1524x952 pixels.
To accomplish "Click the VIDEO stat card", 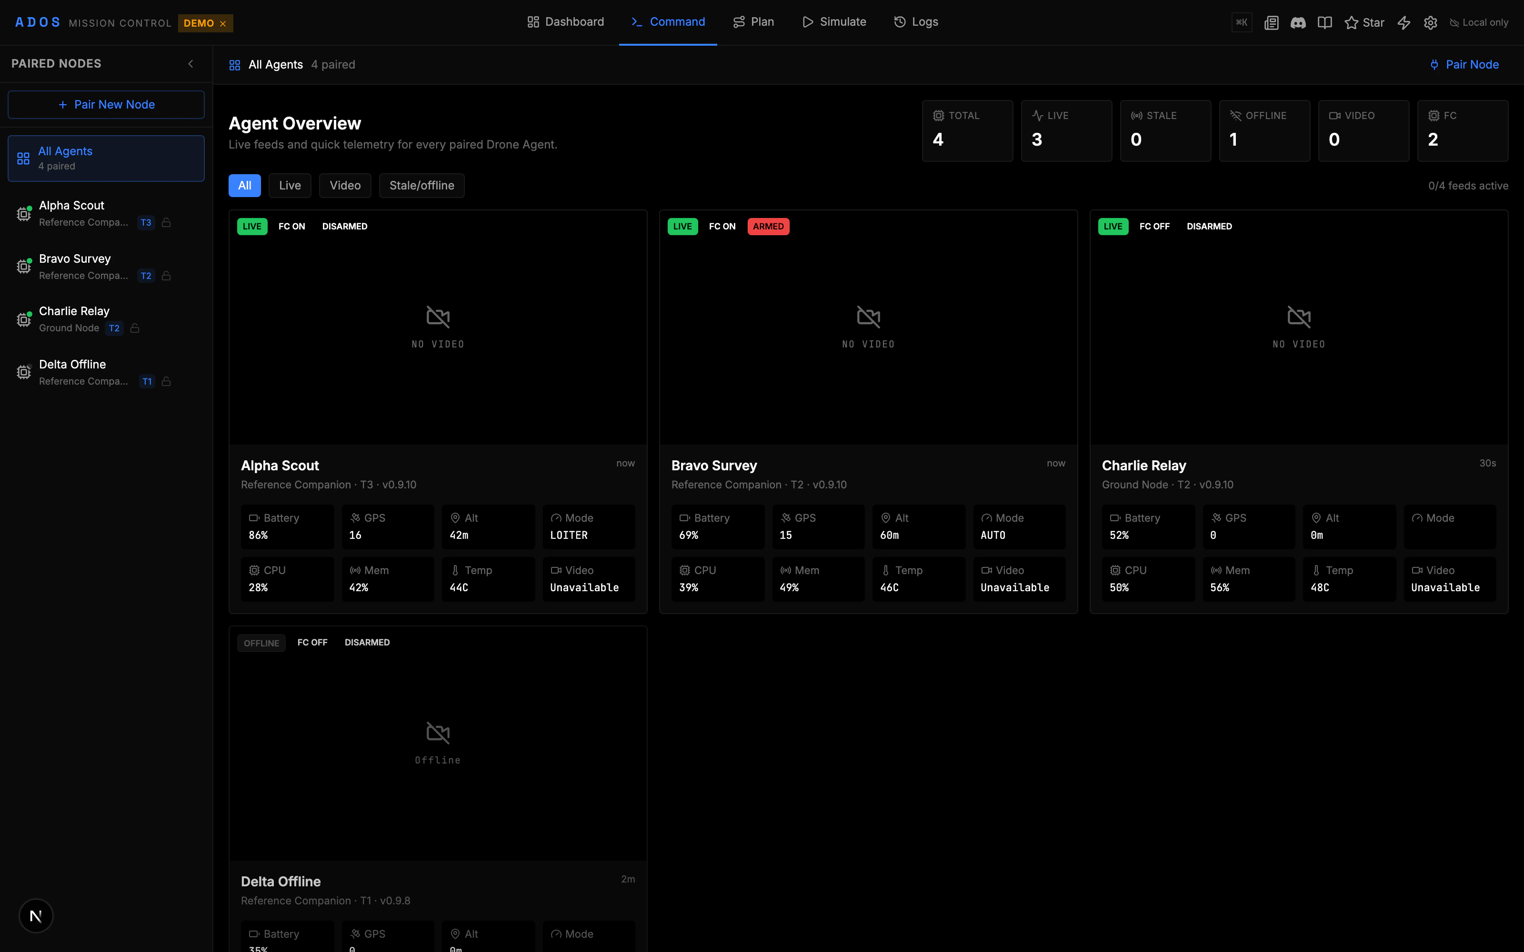I will point(1364,131).
